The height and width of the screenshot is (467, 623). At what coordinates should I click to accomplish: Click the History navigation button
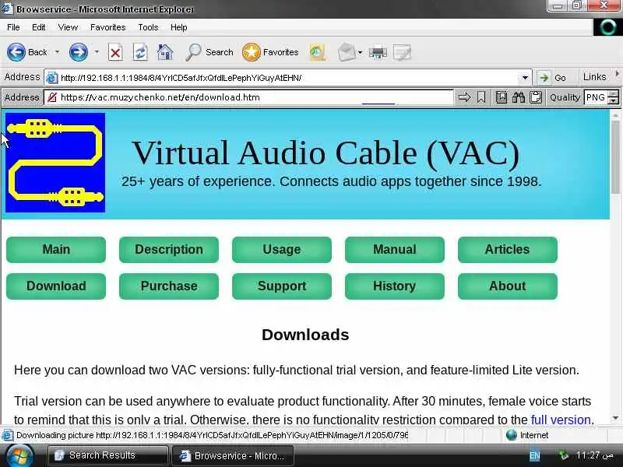[395, 286]
